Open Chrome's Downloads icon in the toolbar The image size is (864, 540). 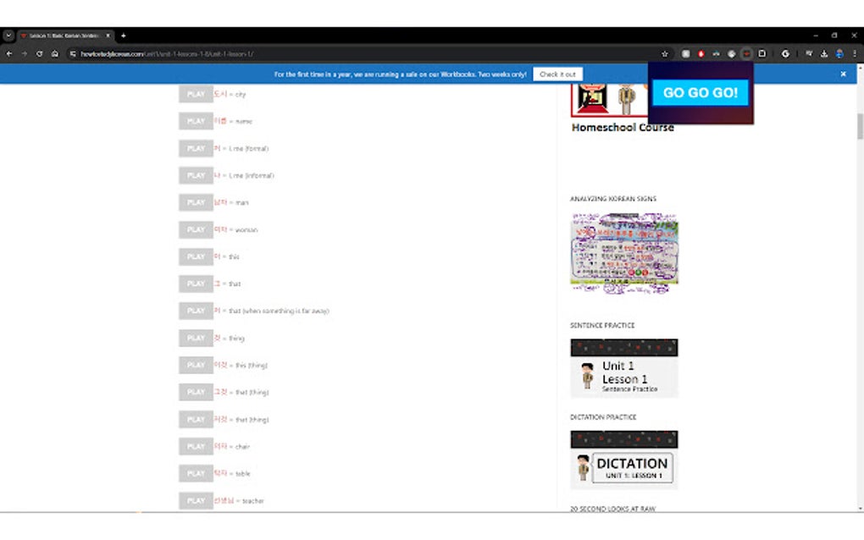coord(823,52)
